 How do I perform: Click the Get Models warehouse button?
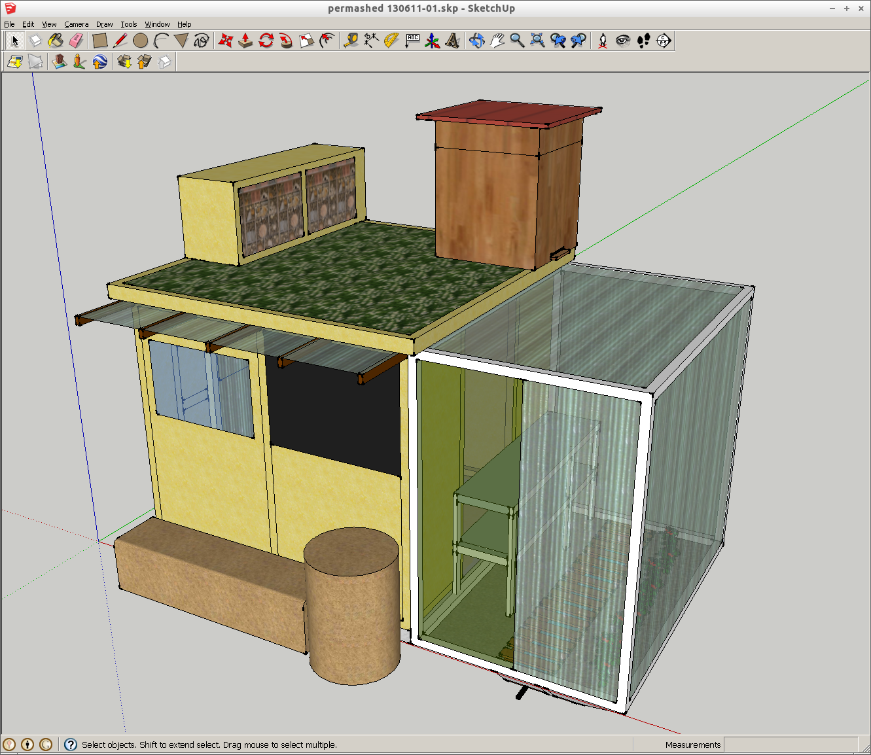[x=124, y=62]
